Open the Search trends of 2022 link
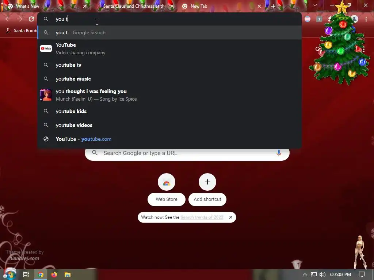This screenshot has height=280, width=374. [202, 217]
